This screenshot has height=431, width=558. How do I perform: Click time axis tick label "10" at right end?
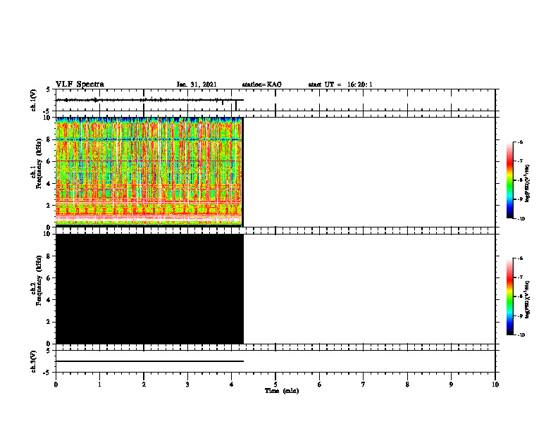495,385
